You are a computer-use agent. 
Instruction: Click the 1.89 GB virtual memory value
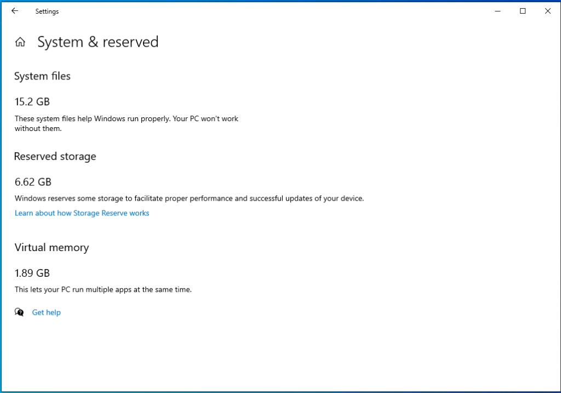[x=32, y=273]
